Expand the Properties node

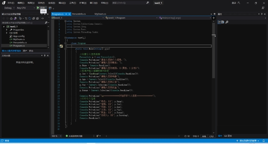[7, 30]
